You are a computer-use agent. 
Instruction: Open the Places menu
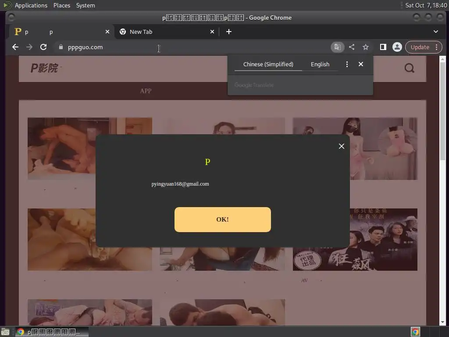(x=62, y=5)
